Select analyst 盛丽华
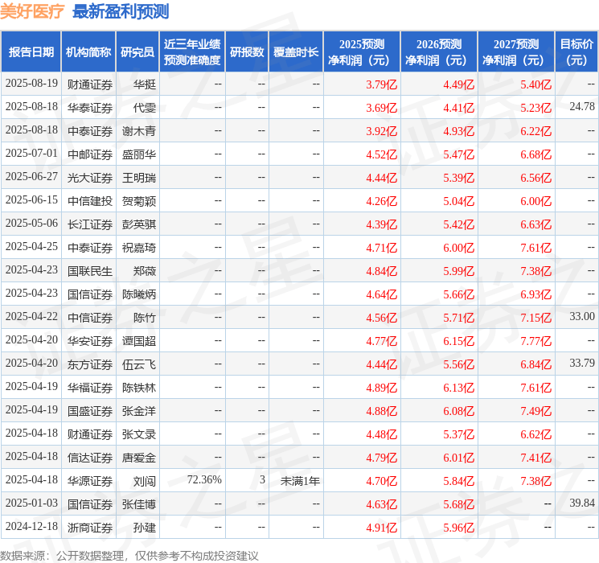599x563 pixels. (x=138, y=154)
